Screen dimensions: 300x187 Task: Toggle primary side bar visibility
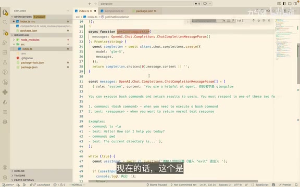point(284,4)
